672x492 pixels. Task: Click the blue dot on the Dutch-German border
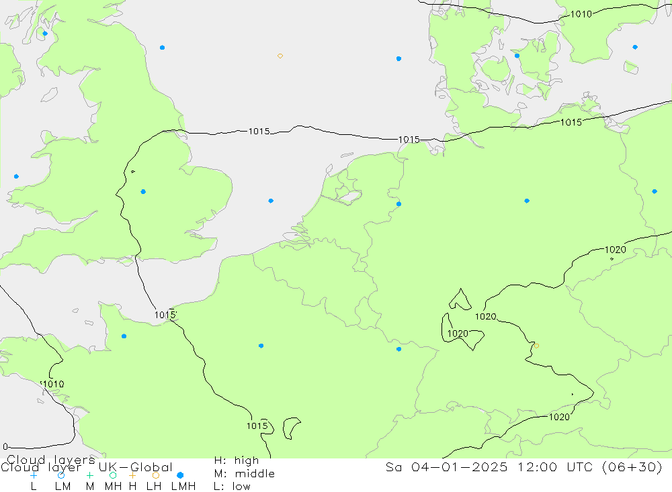pyautogui.click(x=398, y=204)
